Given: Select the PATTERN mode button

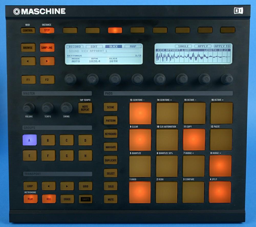Looking at the screenshot, I should pos(110,120).
